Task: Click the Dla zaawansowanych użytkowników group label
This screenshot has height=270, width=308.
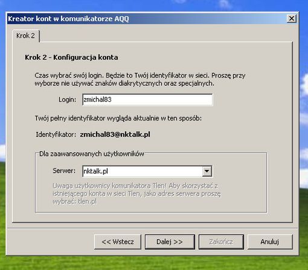Action: coord(92,154)
